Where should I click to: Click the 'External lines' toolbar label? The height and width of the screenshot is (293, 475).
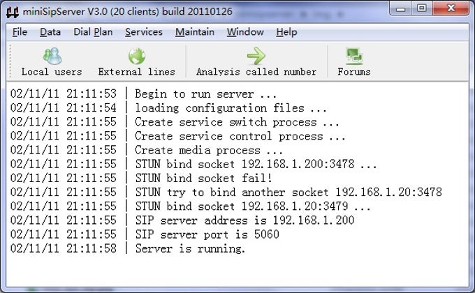tap(136, 71)
